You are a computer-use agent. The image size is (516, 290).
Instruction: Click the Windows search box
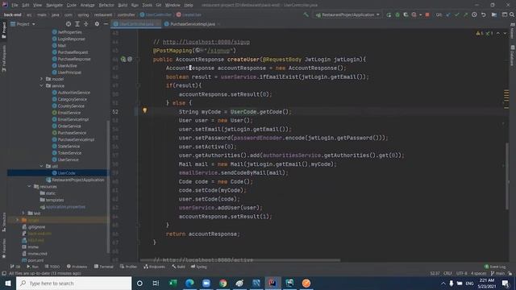(73, 283)
